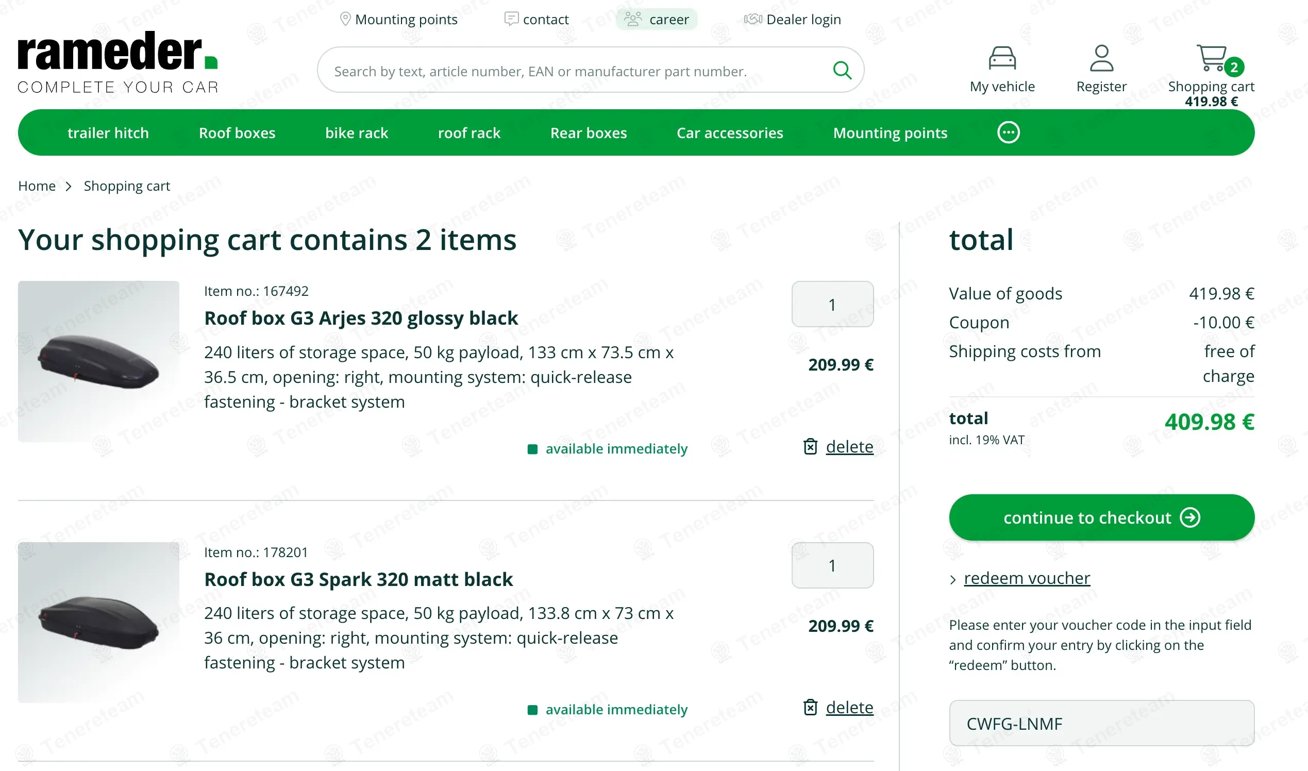The height and width of the screenshot is (771, 1308).
Task: Open roof rack menu
Action: click(x=468, y=132)
